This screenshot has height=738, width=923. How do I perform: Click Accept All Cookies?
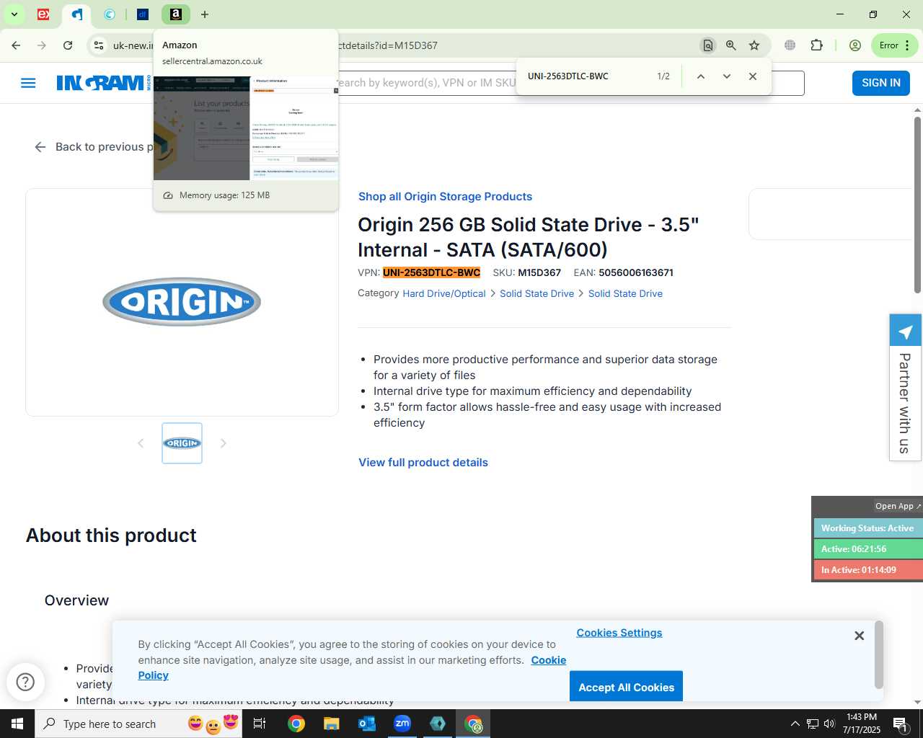click(626, 687)
